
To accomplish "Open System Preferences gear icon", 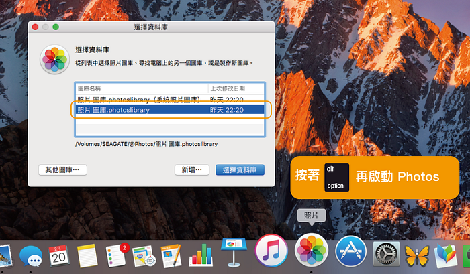I will [x=386, y=255].
